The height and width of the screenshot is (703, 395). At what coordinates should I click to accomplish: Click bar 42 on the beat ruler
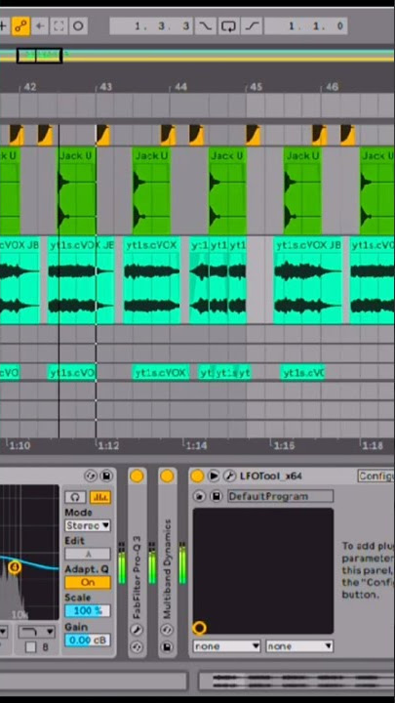coord(29,87)
